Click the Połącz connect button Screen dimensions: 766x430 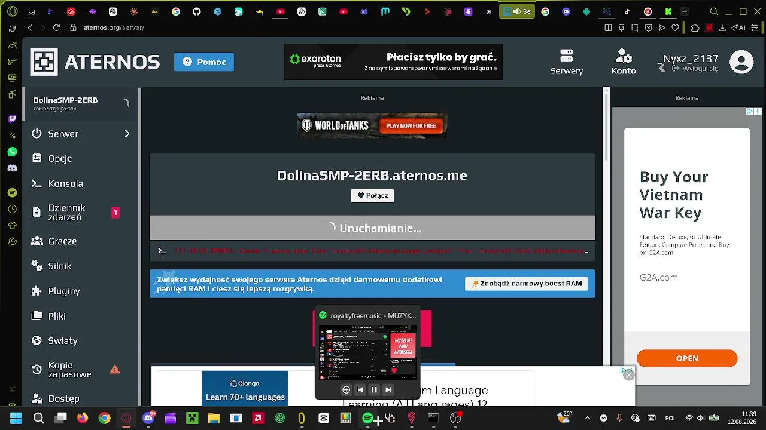(x=372, y=195)
